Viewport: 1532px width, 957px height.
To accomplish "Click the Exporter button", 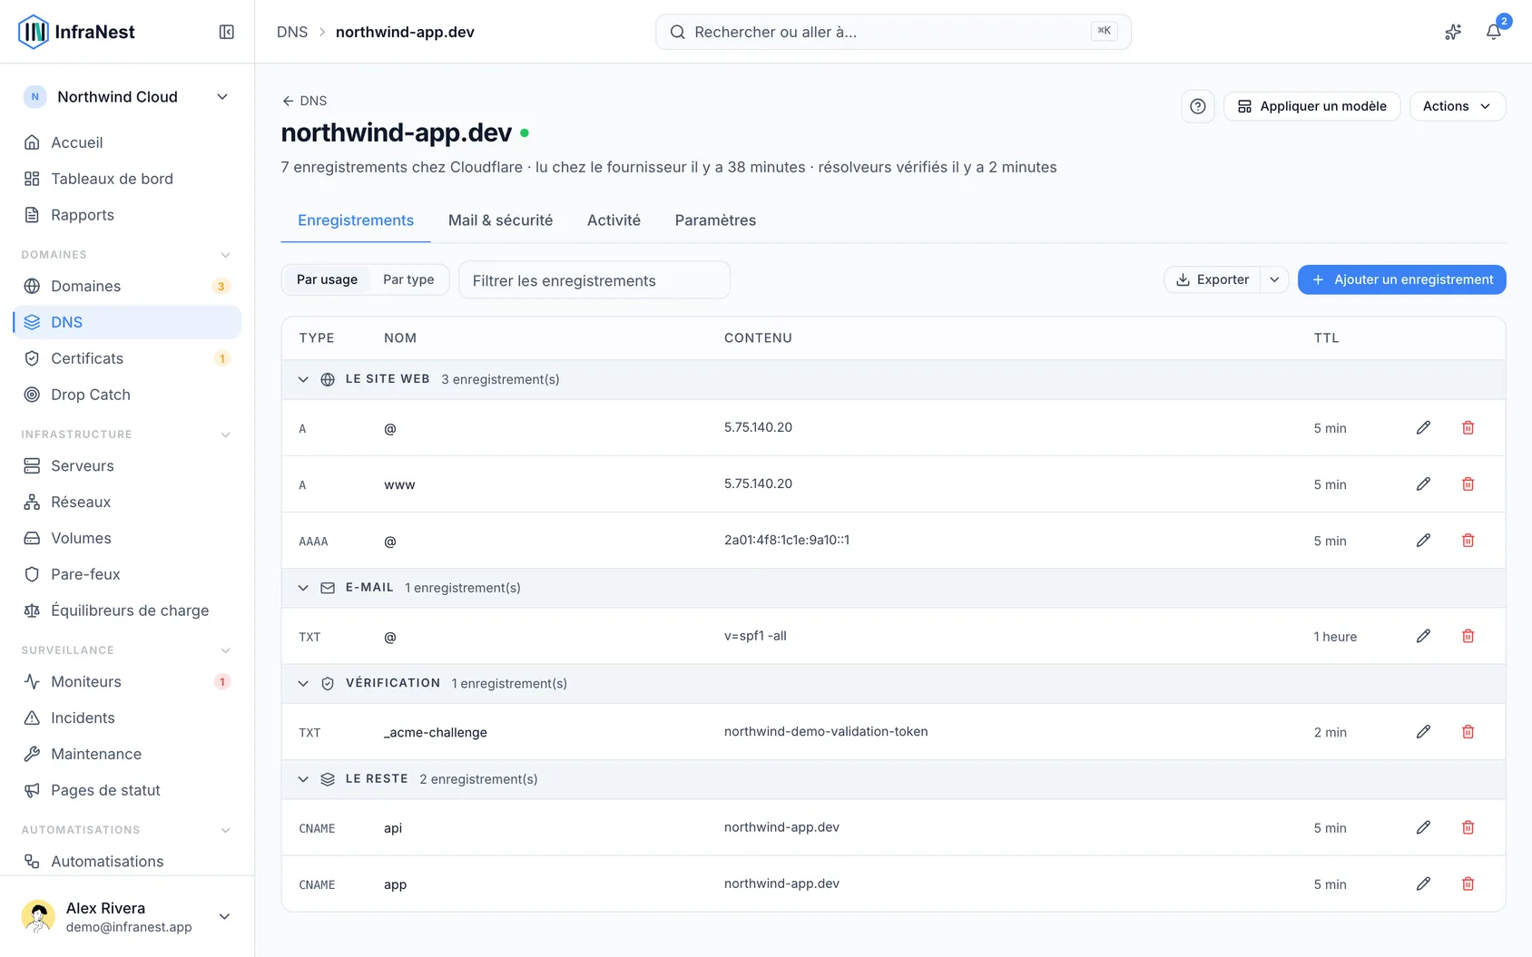I will [1213, 279].
